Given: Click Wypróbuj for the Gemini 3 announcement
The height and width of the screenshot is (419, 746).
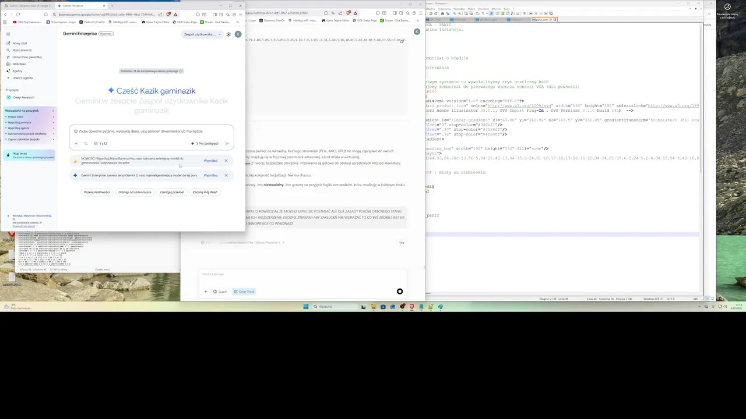Looking at the screenshot, I should tap(210, 175).
